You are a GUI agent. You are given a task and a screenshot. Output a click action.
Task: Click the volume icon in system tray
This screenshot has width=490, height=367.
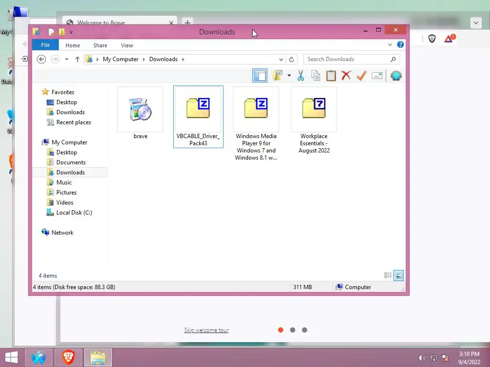tap(422, 357)
